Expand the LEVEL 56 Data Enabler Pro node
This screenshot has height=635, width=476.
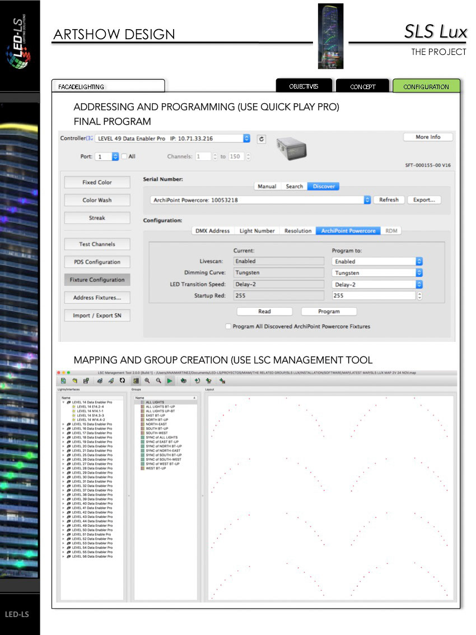coord(63,557)
